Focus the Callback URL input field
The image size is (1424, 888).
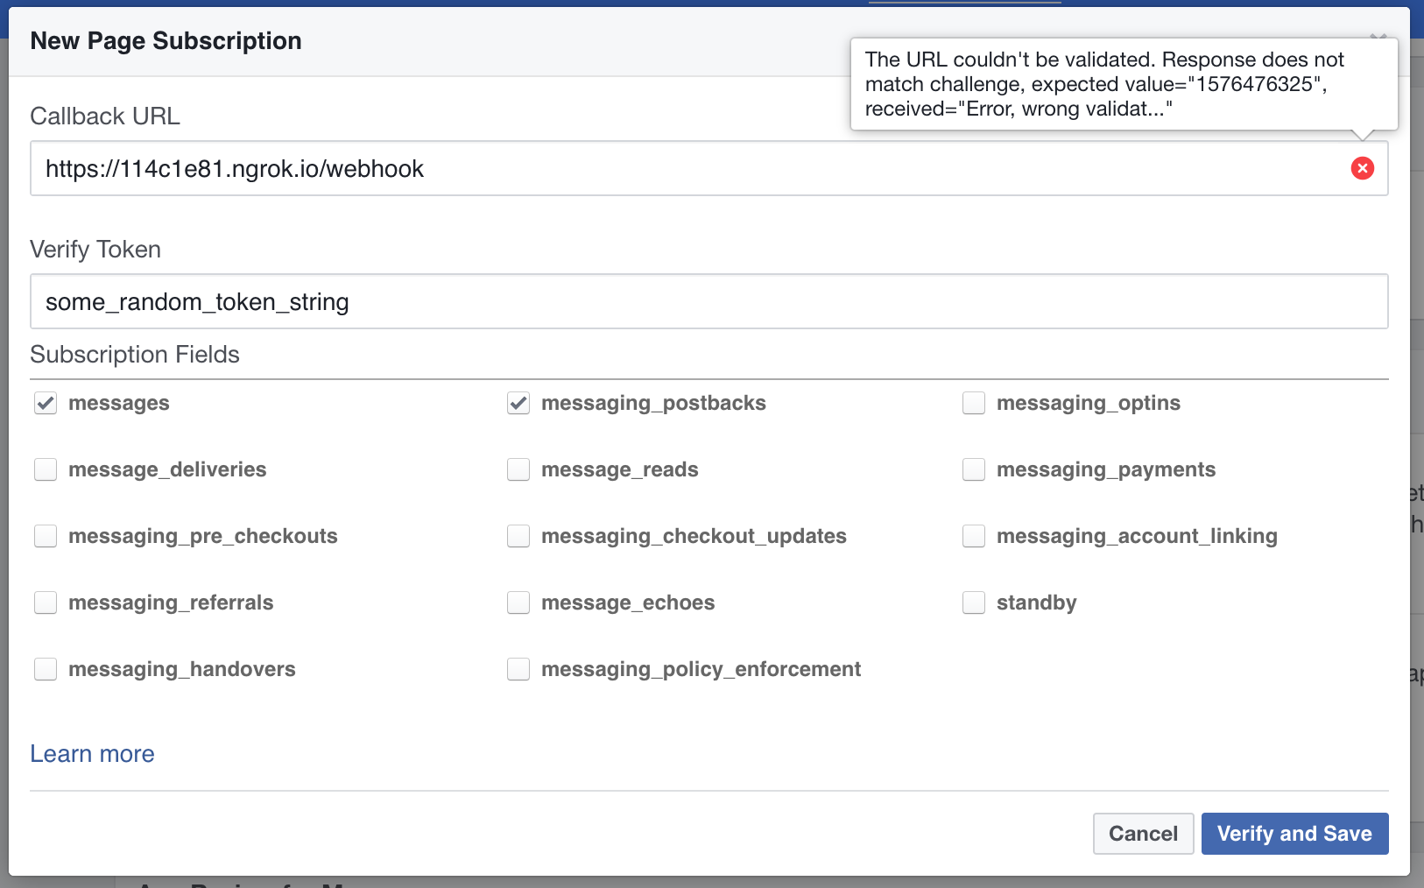pos(708,168)
